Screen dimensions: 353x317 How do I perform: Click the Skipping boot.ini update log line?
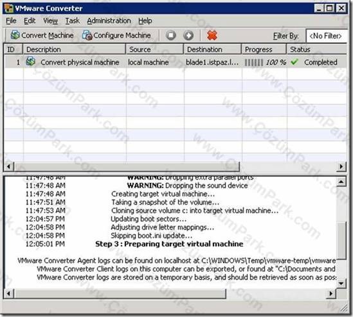(x=152, y=236)
